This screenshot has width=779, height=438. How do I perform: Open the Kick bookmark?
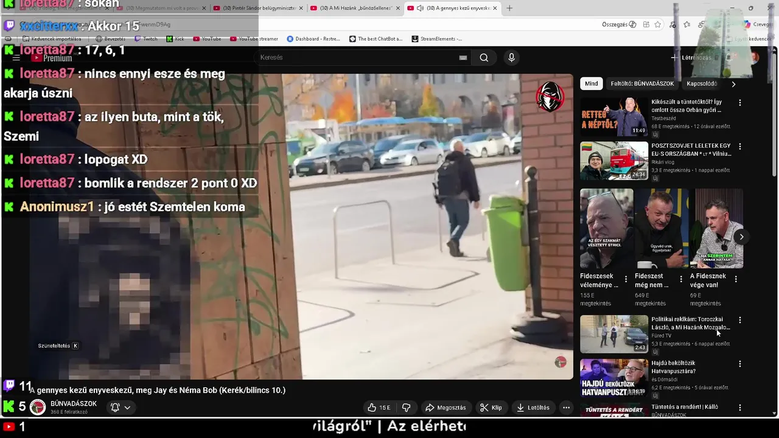point(175,39)
